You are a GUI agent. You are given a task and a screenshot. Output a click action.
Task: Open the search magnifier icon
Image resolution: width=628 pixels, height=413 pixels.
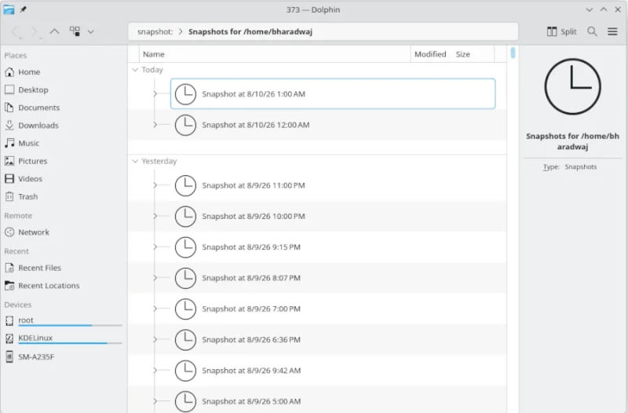click(x=592, y=31)
